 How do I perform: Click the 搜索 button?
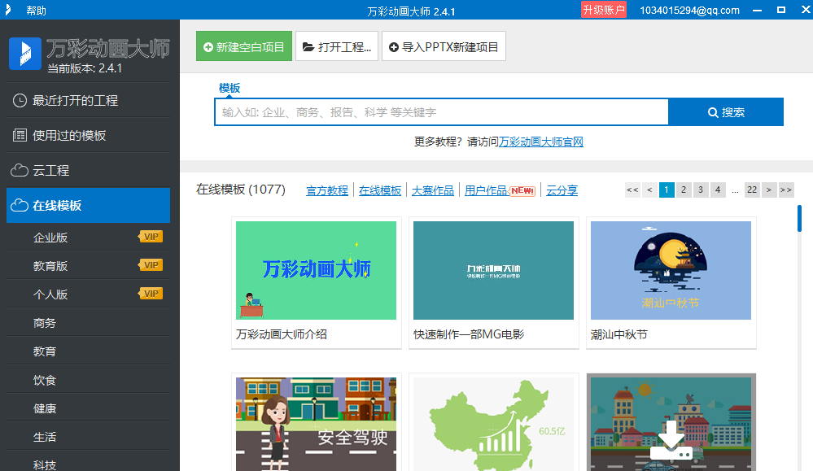click(x=726, y=112)
